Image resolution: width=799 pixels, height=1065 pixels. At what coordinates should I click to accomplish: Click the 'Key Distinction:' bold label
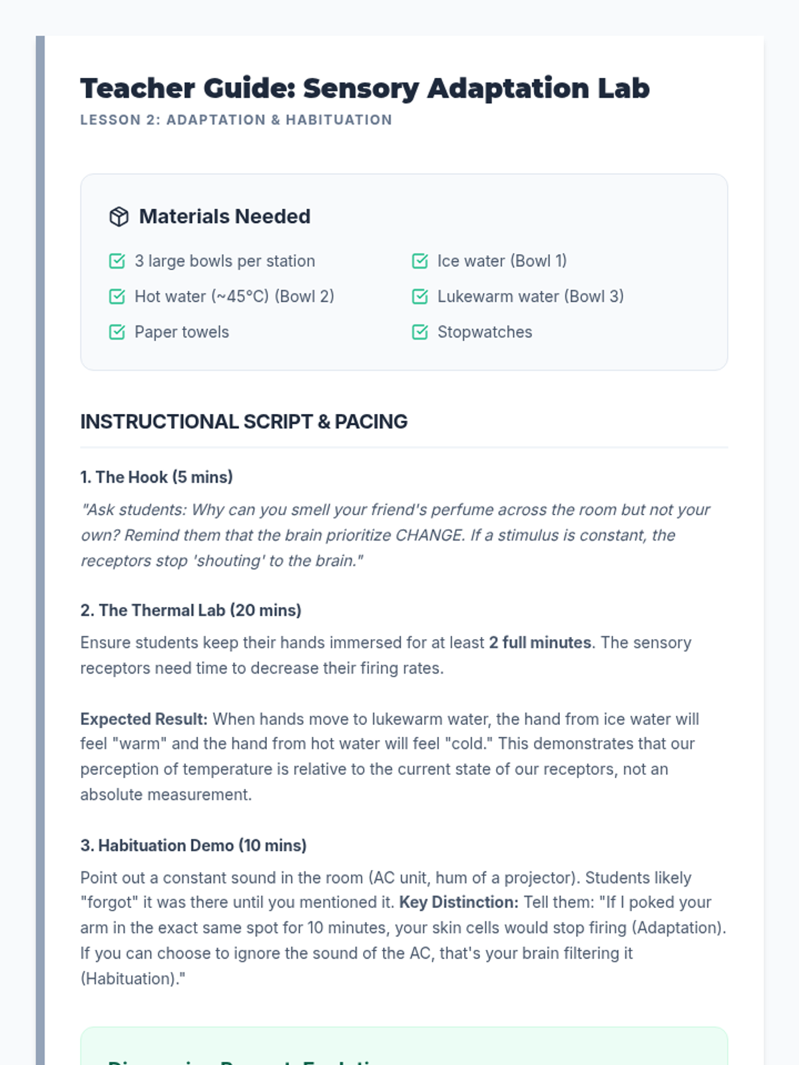pos(459,903)
